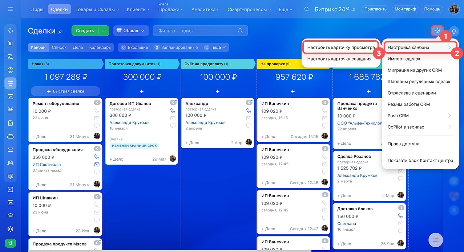Viewport: 464px width, 252px height.
Task: Open the settings gear in left sidebar
Action: (11, 229)
